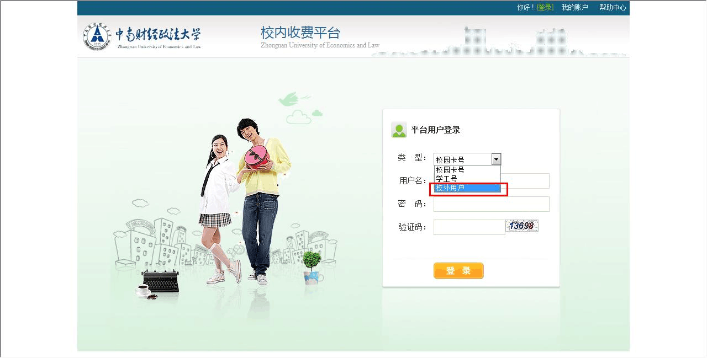The width and height of the screenshot is (707, 358).
Task: Click into the 验证码 input box
Action: point(469,227)
